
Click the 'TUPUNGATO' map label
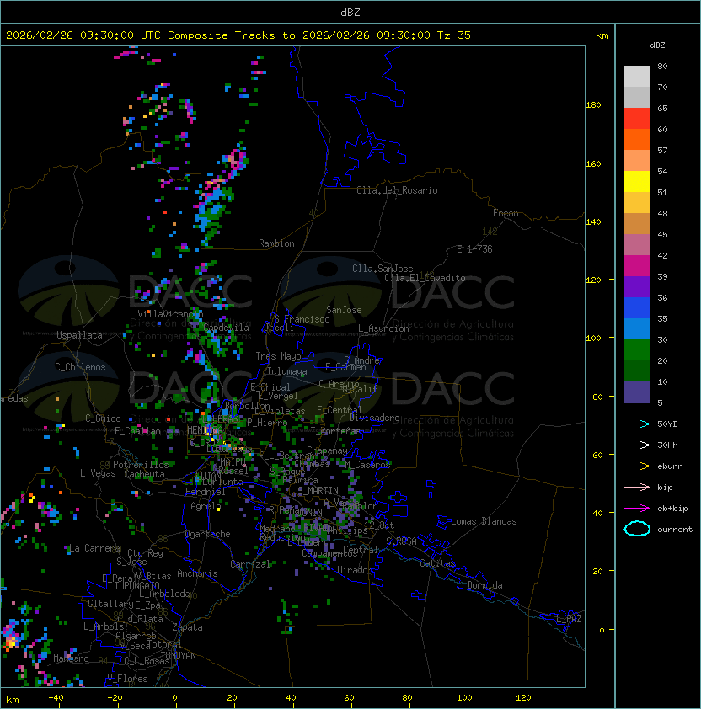click(x=136, y=586)
